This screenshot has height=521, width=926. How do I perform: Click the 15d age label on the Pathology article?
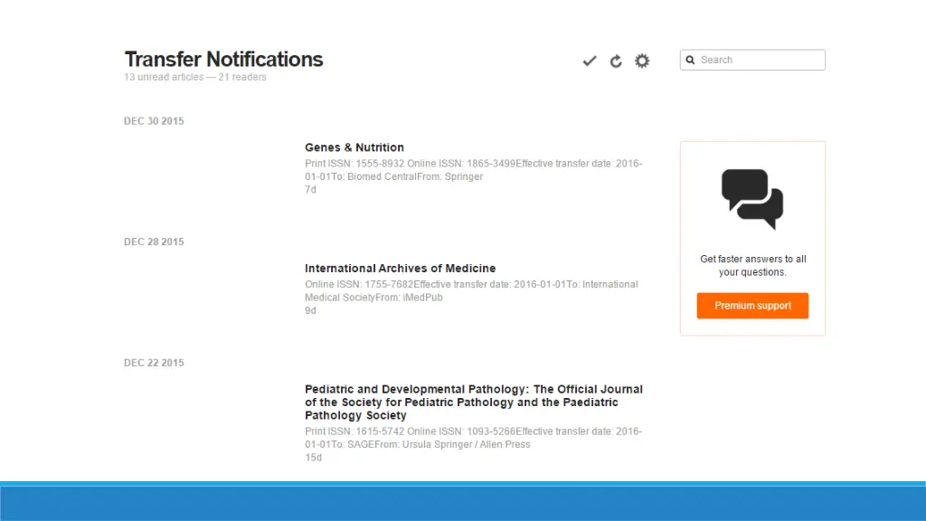point(314,458)
